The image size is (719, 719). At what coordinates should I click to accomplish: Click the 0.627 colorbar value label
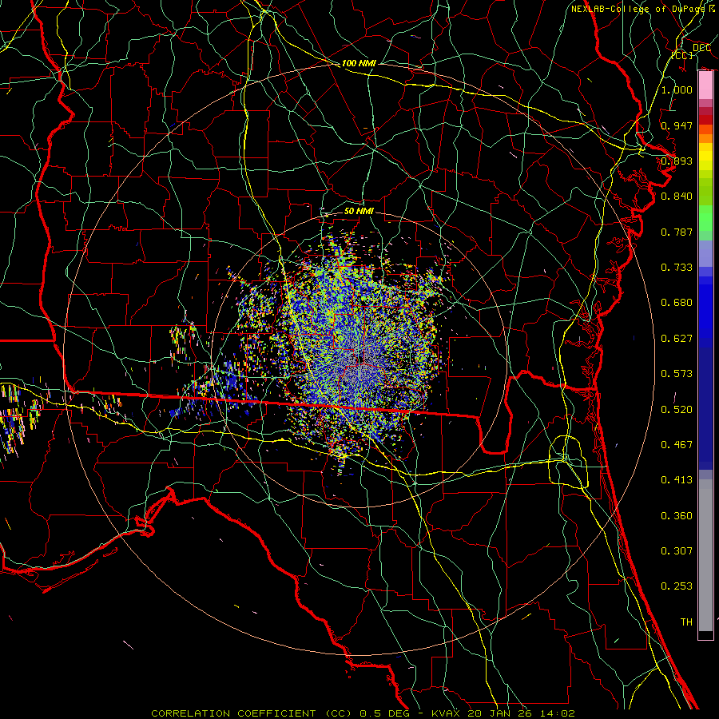pyautogui.click(x=677, y=338)
